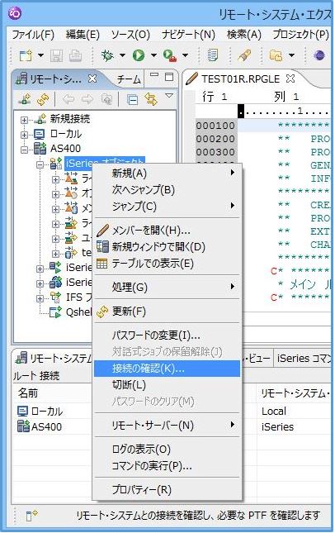Screen dimensions: 335x533
Task: Toggle Link with Editor arrows icon
Action: pyautogui.click(x=151, y=99)
